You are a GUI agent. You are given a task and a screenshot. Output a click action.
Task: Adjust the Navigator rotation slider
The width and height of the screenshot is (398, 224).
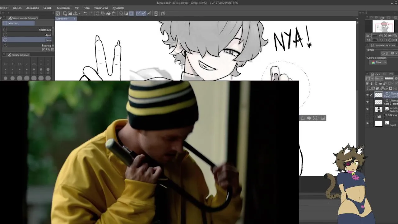(375, 40)
